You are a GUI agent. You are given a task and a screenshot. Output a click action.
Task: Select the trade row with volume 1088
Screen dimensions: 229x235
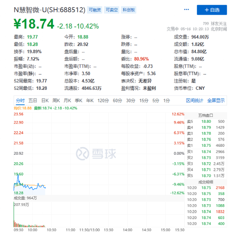click(206, 205)
